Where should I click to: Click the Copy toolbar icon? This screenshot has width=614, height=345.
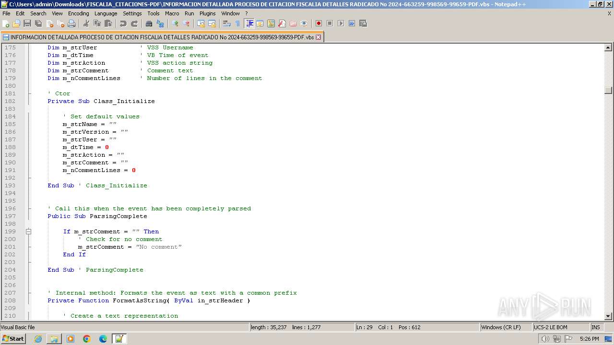click(x=97, y=23)
